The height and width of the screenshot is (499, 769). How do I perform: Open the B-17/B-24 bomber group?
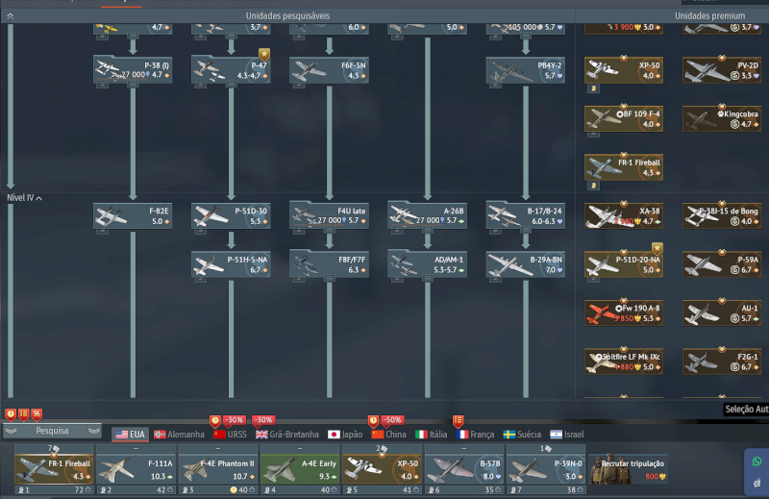[x=525, y=215]
